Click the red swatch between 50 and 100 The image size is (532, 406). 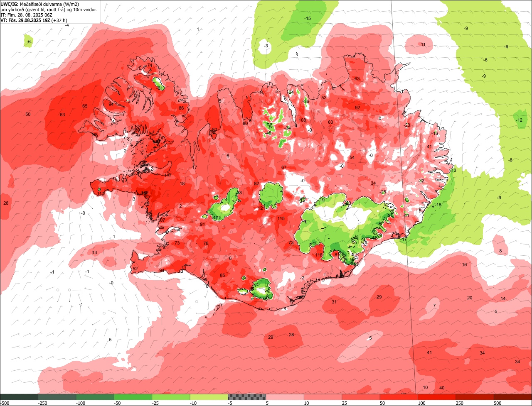pos(399,397)
